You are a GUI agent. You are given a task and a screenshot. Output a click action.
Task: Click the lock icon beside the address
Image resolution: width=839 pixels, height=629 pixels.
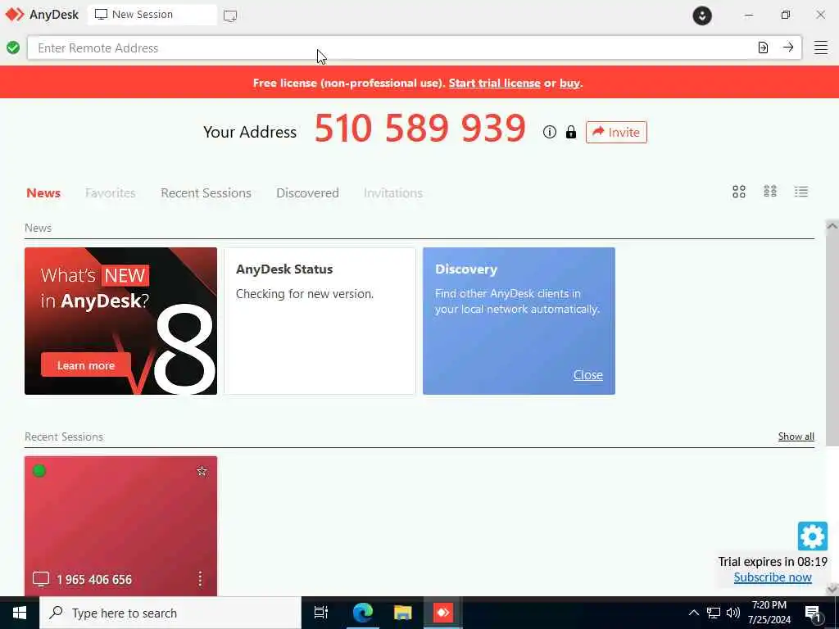(571, 132)
